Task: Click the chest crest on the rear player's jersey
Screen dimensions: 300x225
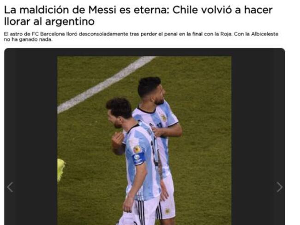Action: 163,118
